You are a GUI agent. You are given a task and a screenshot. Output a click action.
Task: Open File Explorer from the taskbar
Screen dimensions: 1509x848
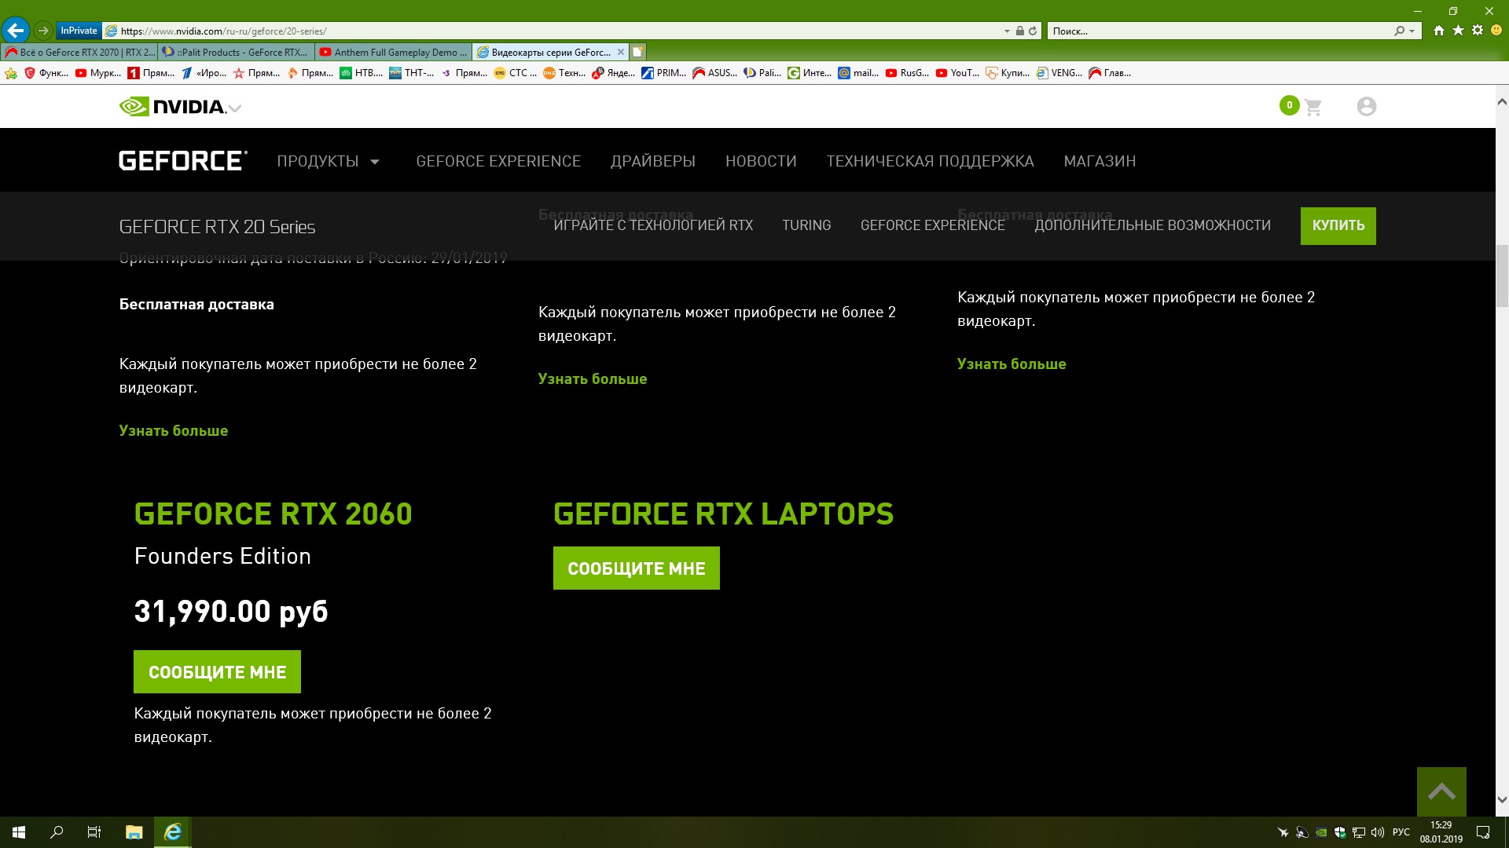coord(134,832)
